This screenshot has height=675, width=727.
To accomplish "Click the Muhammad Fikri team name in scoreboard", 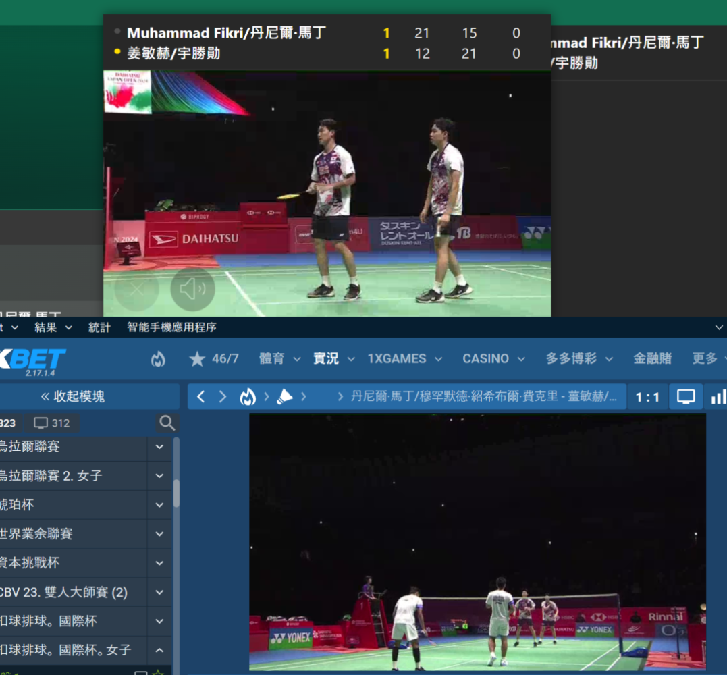I will pyautogui.click(x=226, y=33).
